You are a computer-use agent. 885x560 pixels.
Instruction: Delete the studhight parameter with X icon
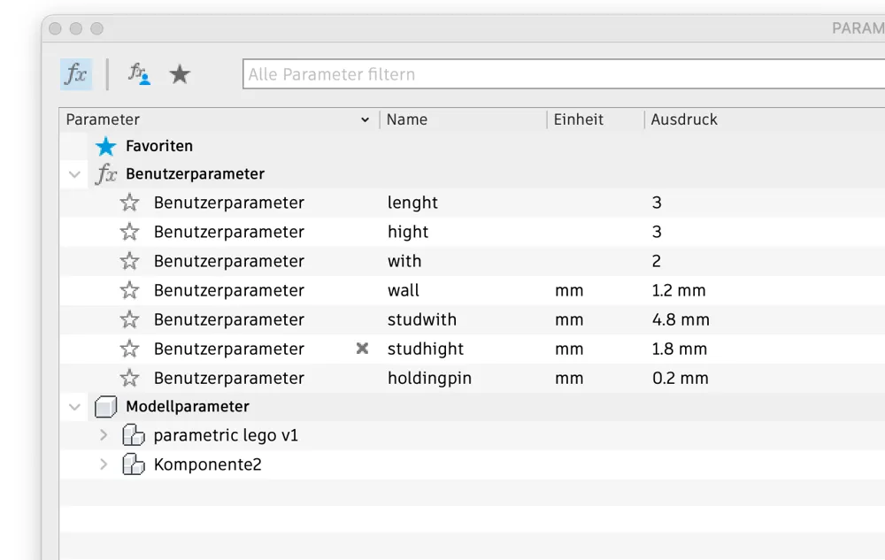point(362,349)
